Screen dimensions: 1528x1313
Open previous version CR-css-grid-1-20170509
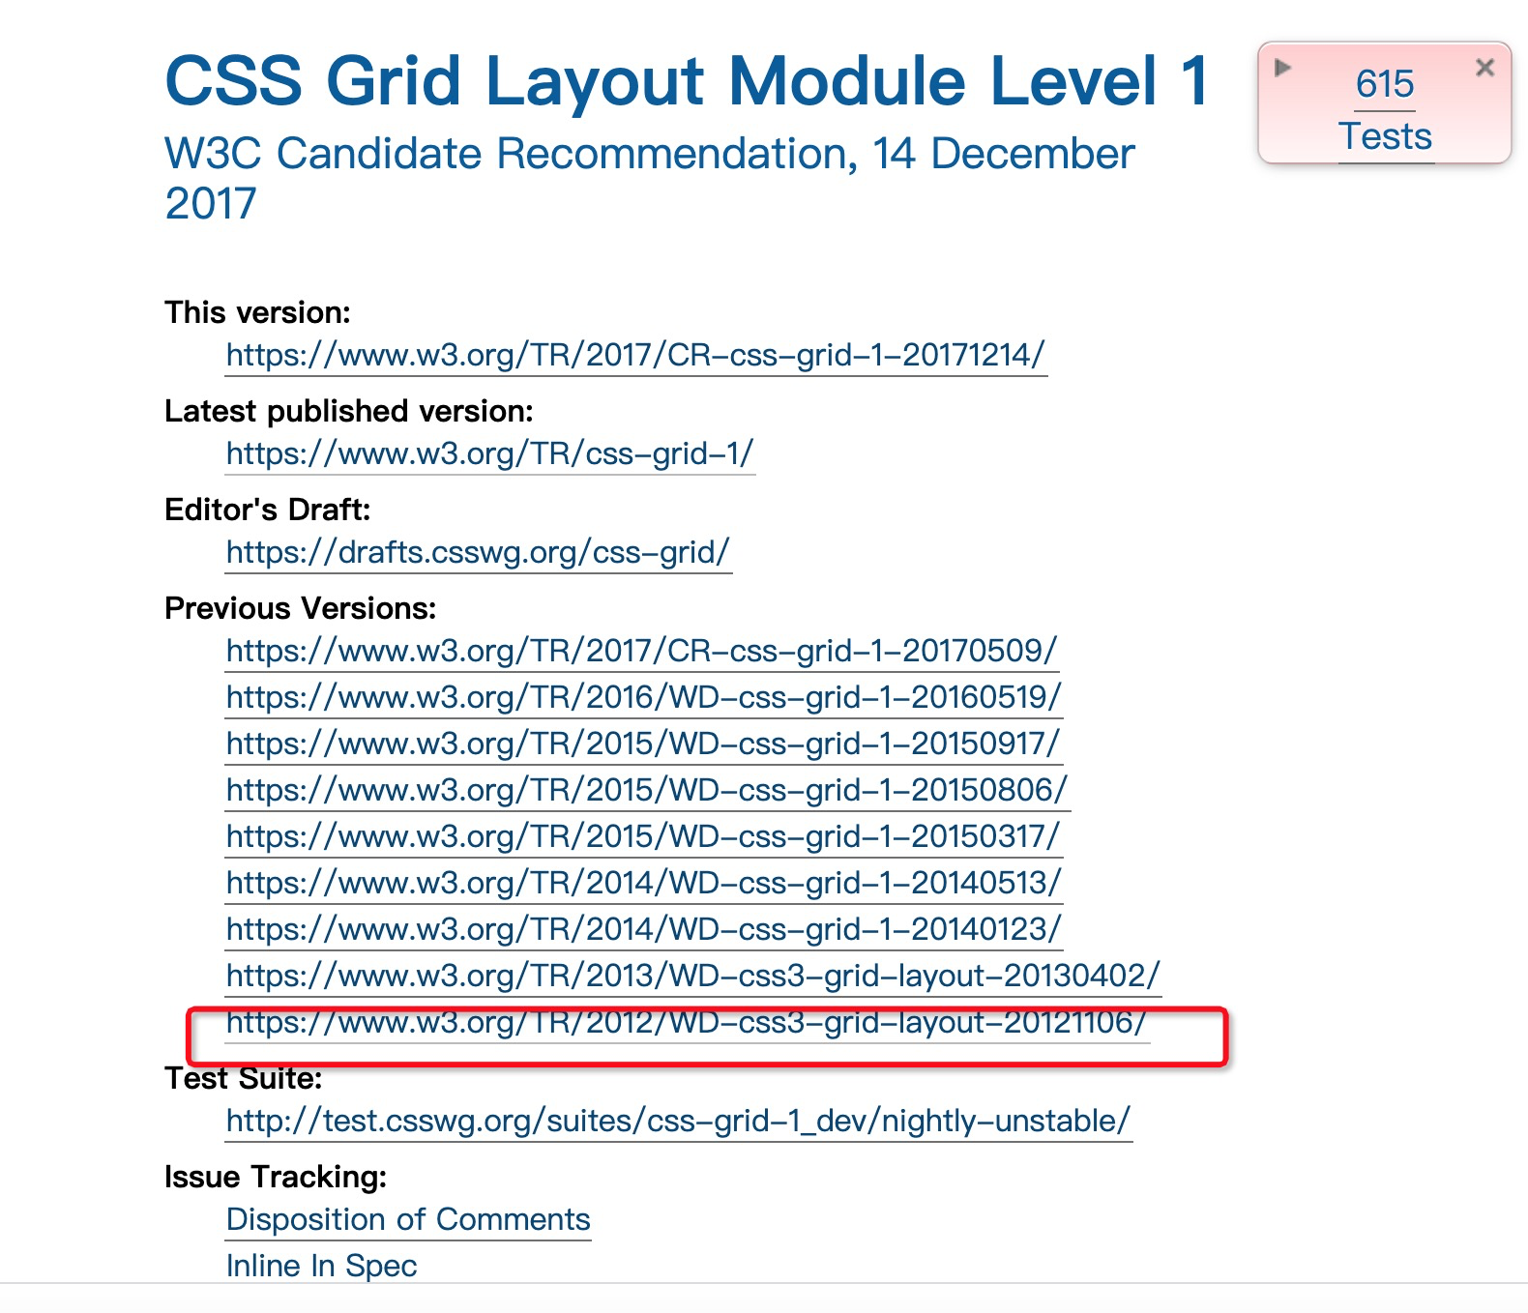pyautogui.click(x=642, y=651)
